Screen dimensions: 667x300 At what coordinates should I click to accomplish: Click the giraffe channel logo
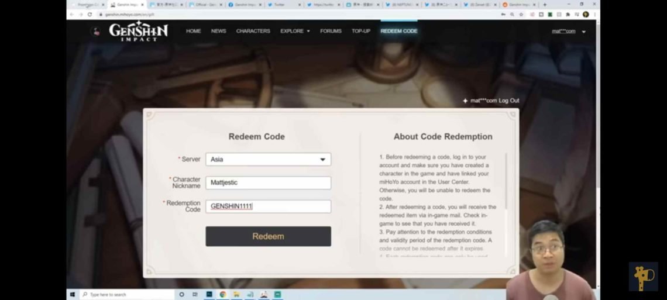click(x=643, y=277)
